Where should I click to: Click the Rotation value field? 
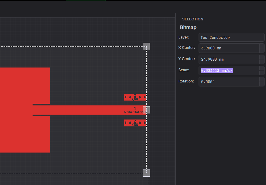[229, 82]
